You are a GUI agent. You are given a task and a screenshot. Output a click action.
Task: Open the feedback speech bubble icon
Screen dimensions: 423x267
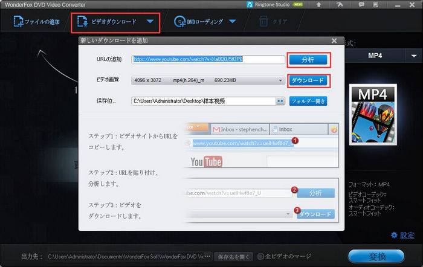pos(361,5)
